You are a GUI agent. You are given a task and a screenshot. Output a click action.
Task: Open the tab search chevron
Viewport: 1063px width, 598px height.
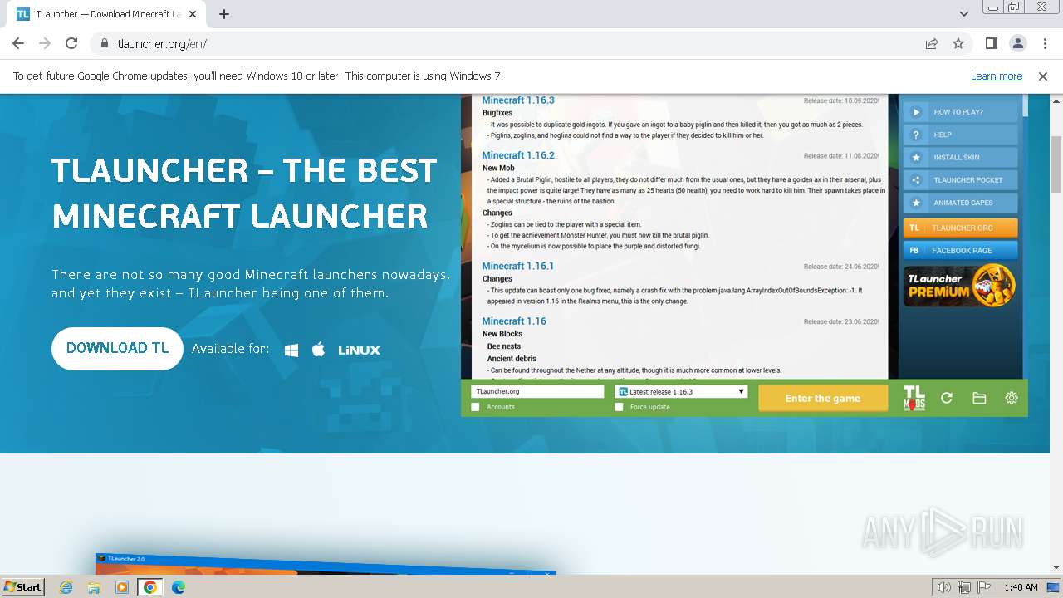(x=963, y=14)
